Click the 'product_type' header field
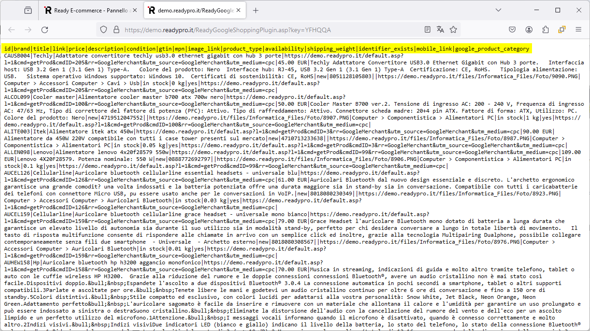The width and height of the screenshot is (590, 331). 242,49
